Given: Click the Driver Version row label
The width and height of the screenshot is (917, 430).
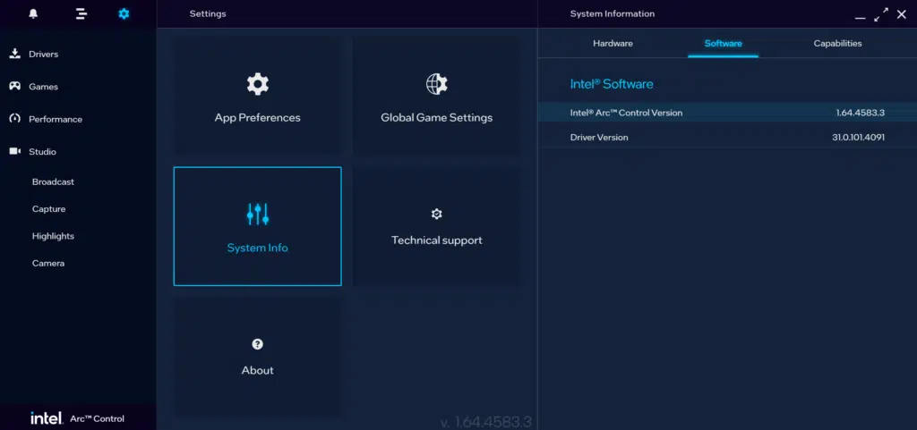Looking at the screenshot, I should coord(599,137).
